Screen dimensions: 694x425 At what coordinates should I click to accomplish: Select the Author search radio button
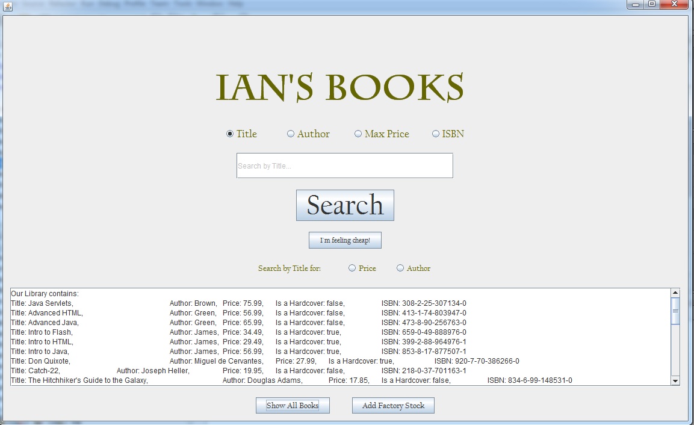pyautogui.click(x=291, y=134)
